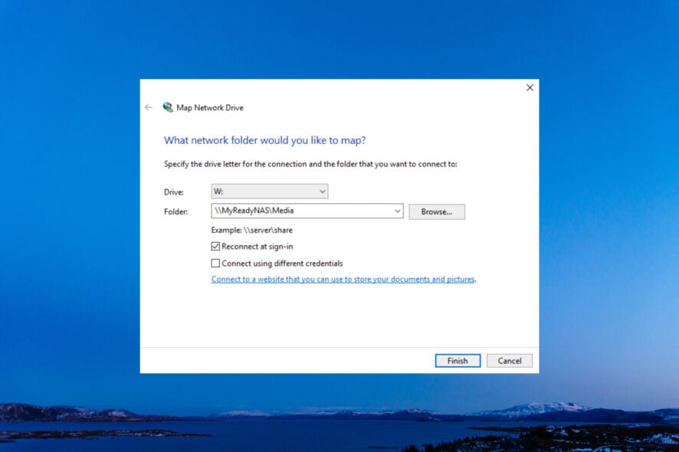The width and height of the screenshot is (679, 452).
Task: Expand the Folder path history arrow
Action: (x=397, y=211)
